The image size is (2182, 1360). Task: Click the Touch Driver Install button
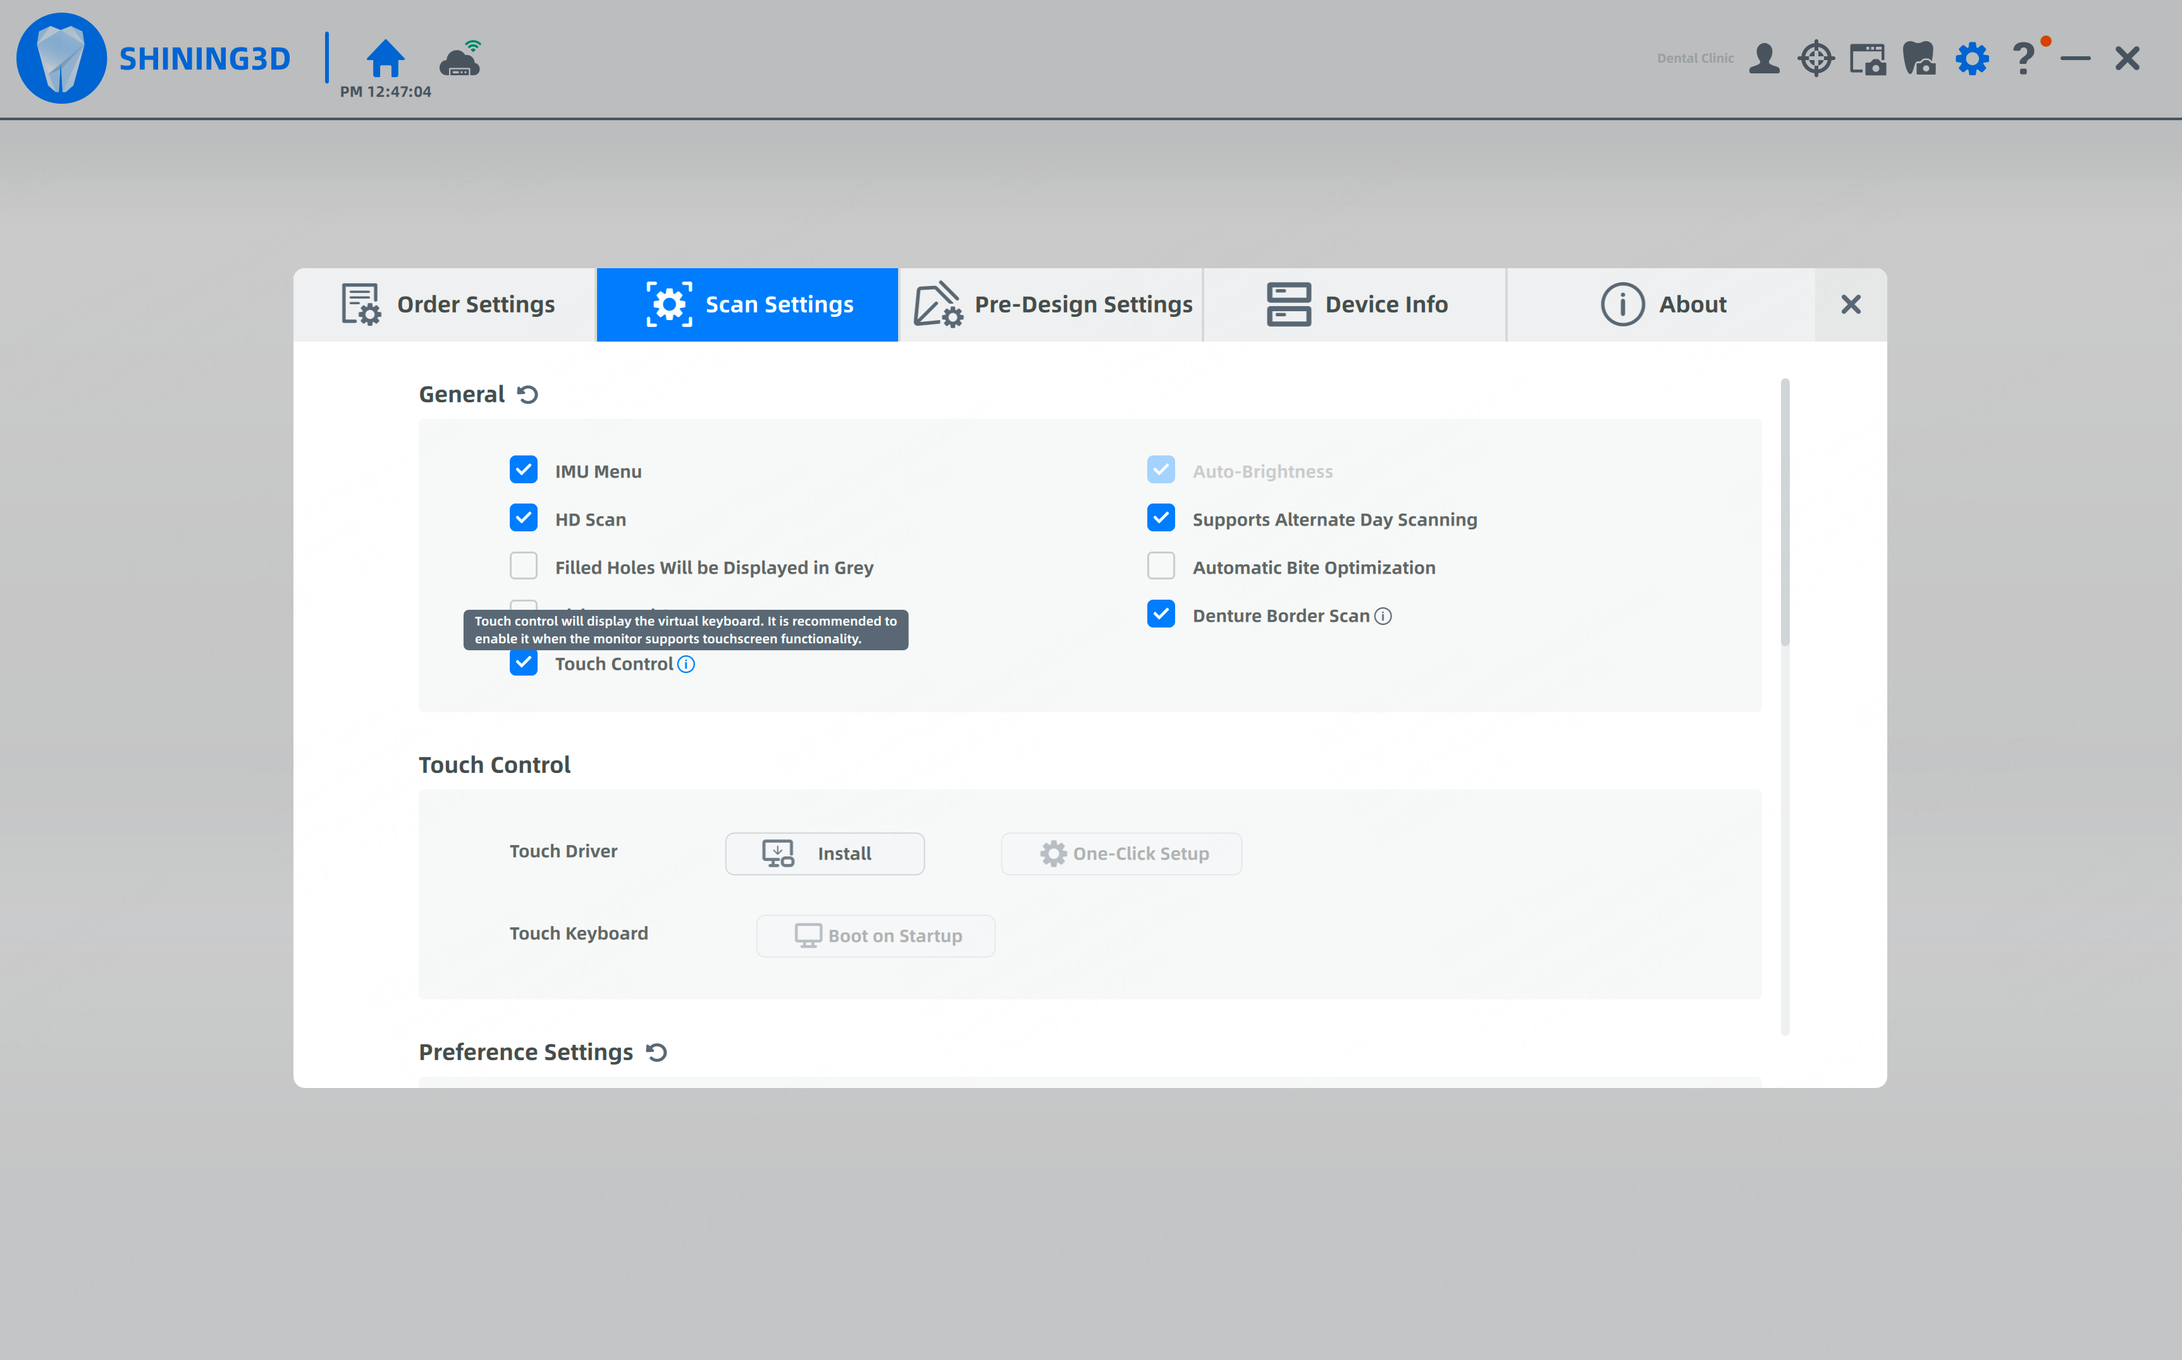tap(825, 853)
